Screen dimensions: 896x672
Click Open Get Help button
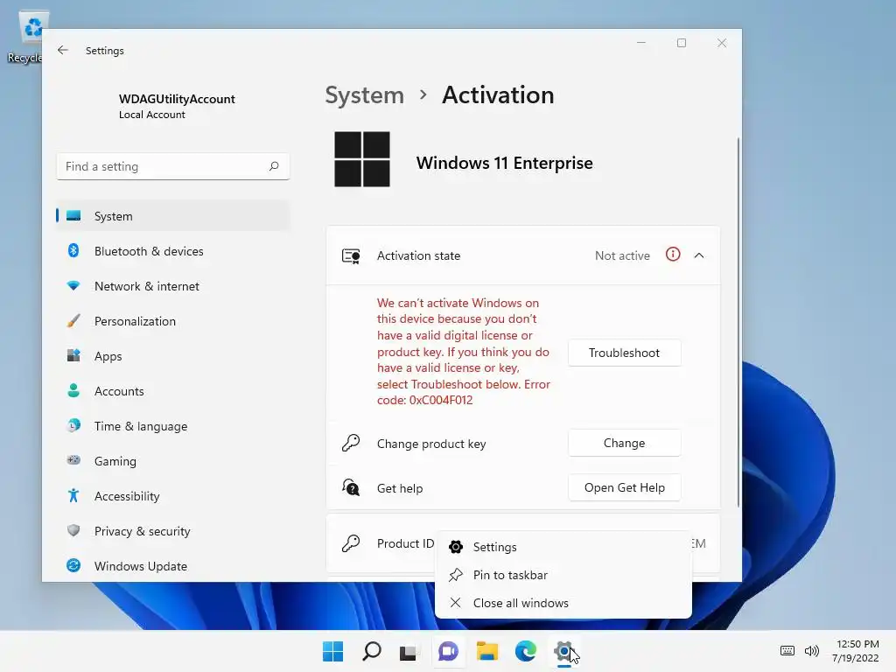click(x=624, y=487)
